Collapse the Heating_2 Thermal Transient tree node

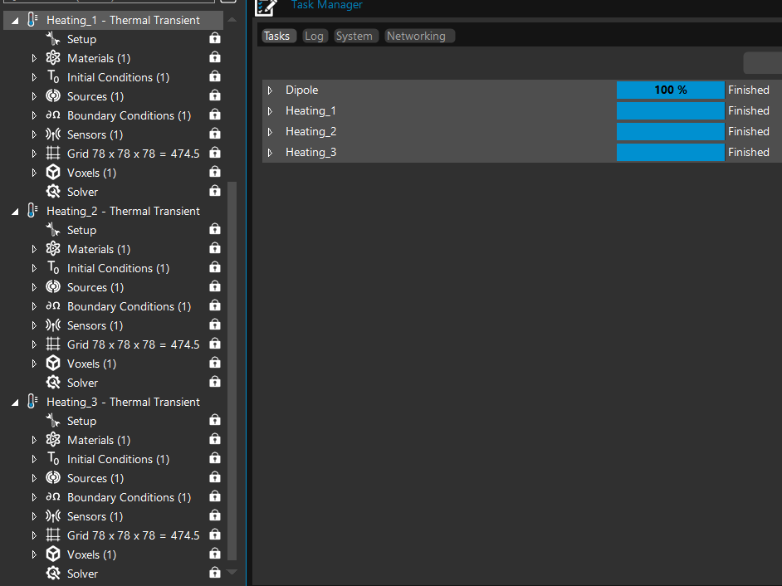(15, 212)
